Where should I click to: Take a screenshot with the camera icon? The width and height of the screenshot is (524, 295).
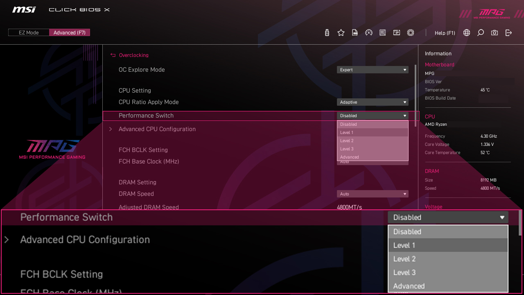coord(494,33)
